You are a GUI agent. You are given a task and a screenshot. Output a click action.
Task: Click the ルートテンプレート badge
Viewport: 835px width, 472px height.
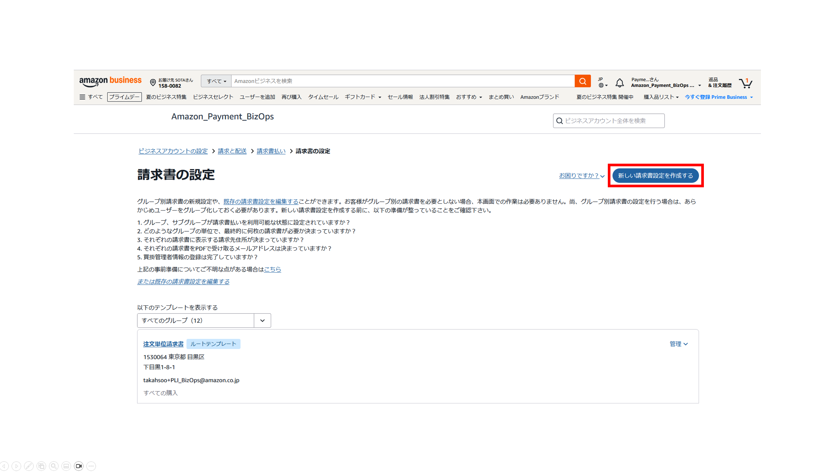pyautogui.click(x=213, y=344)
